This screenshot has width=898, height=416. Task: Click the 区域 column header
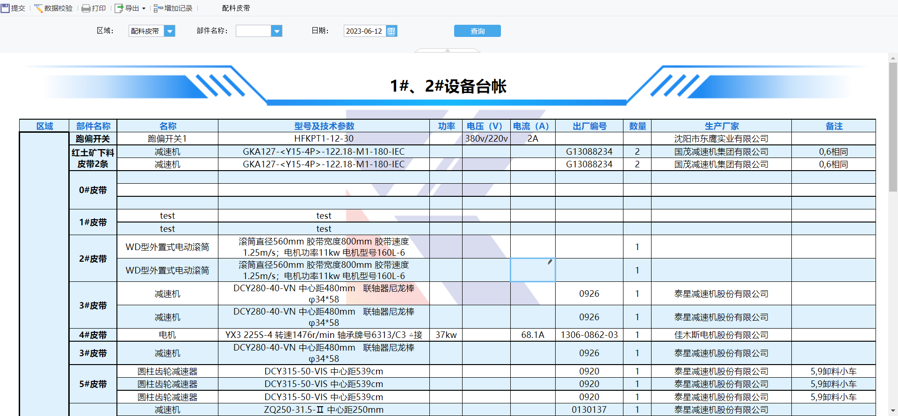coord(44,126)
